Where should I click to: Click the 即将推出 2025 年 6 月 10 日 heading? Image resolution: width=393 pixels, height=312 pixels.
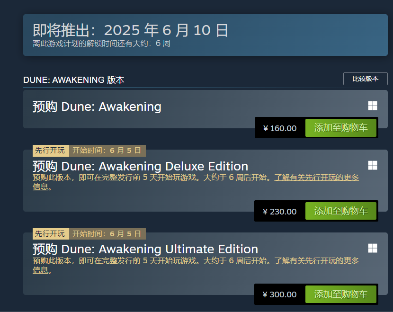click(131, 30)
